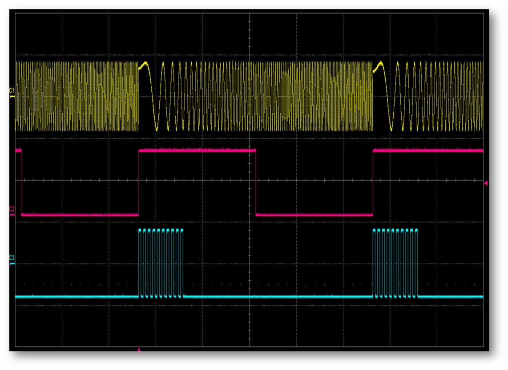Click the first pink low-level segment
The width and height of the screenshot is (508, 370).
(x=80, y=215)
